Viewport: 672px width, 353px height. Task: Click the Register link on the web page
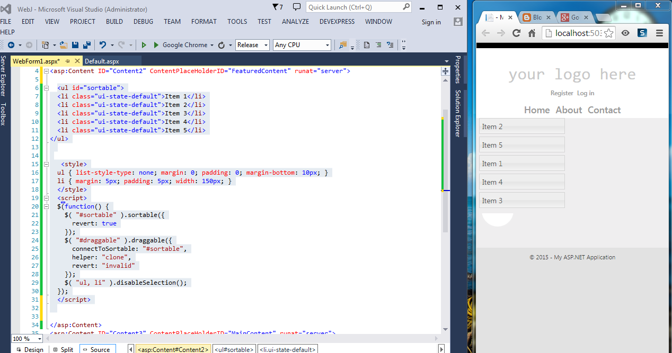coord(562,93)
